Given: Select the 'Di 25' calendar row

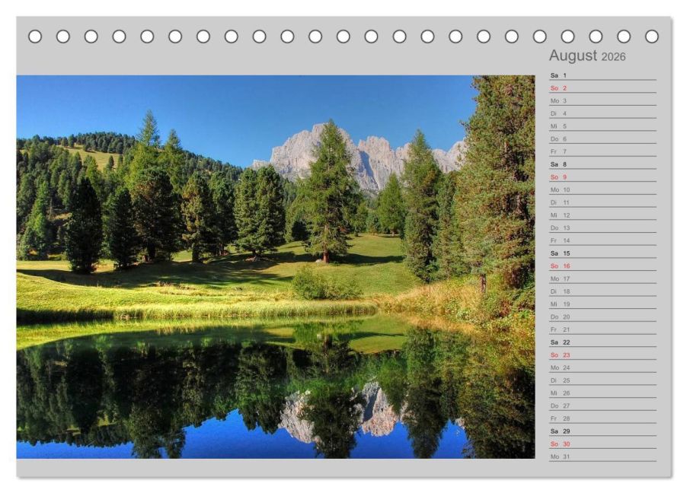Looking at the screenshot, I should pos(603,380).
